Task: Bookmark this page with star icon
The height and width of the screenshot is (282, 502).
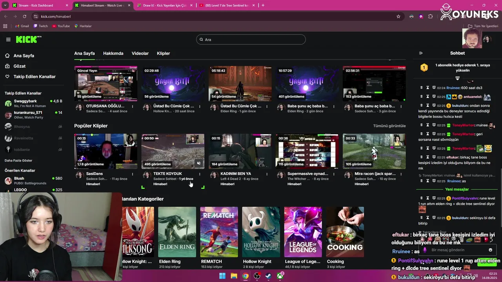Action: coord(398,16)
